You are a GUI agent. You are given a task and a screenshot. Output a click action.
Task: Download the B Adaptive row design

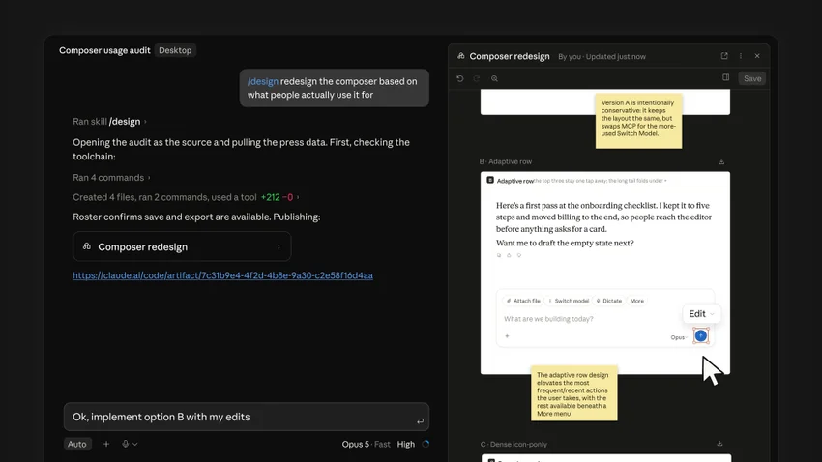point(721,161)
